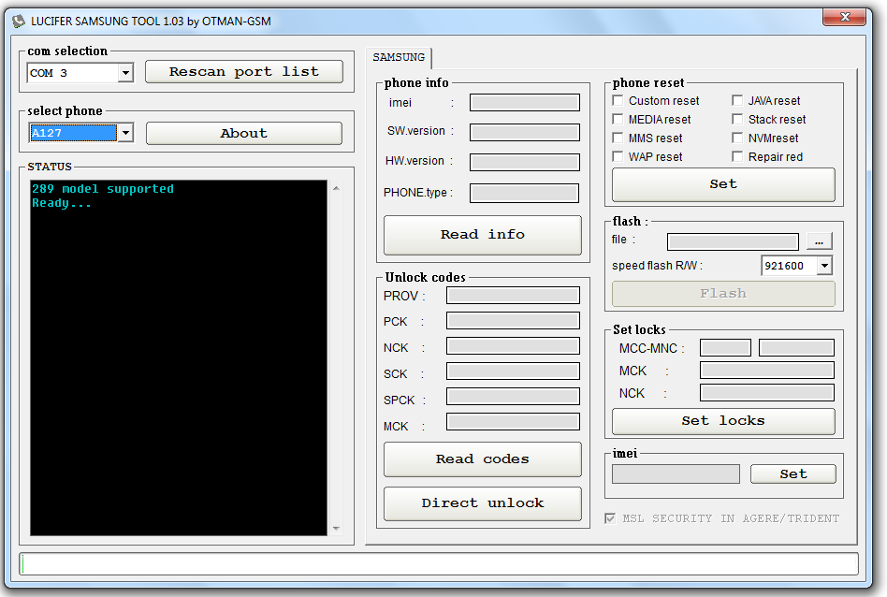Viewport: 887px width, 597px height.
Task: Click Set button in imei group
Action: [x=793, y=474]
